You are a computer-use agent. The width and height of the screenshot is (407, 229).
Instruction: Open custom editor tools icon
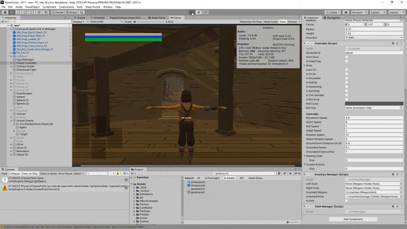[46, 12]
